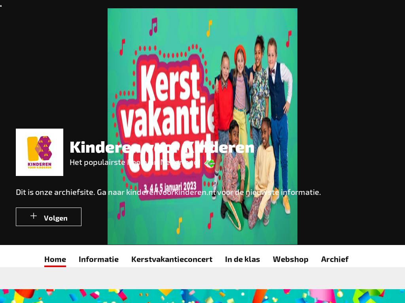Click the yellow music note at poster bottom
This screenshot has width=405, height=303.
[x=179, y=226]
